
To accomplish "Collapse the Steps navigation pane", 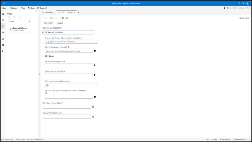I will pyautogui.click(x=37, y=12).
